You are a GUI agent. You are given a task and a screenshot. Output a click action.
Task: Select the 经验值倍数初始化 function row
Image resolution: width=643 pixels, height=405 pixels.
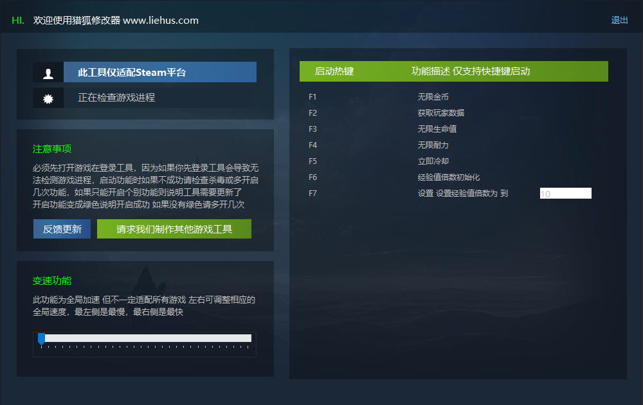449,177
